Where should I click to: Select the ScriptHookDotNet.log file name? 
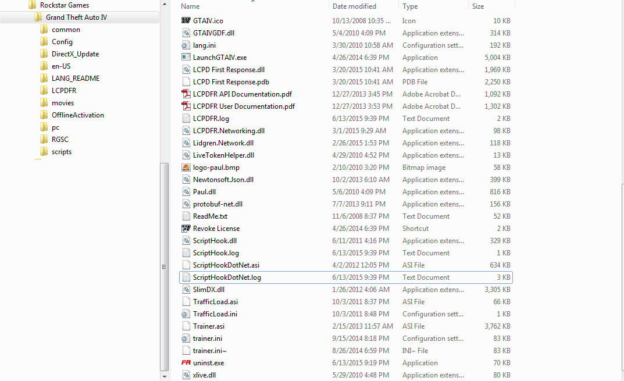pos(227,277)
